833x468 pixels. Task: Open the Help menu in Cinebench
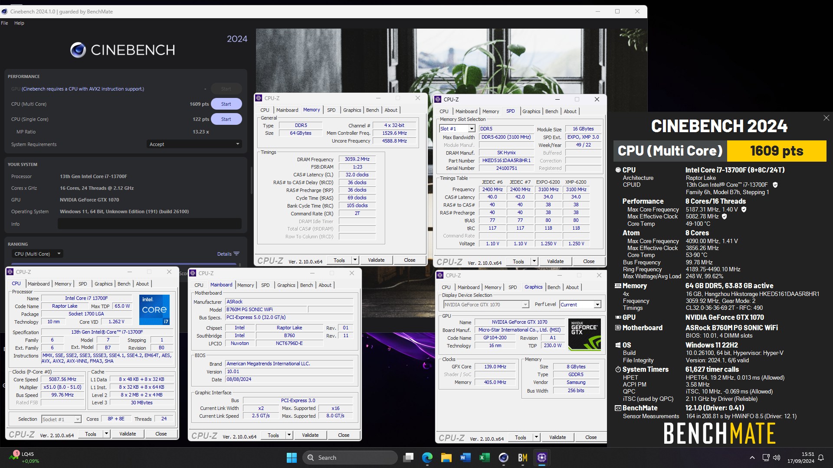click(19, 23)
